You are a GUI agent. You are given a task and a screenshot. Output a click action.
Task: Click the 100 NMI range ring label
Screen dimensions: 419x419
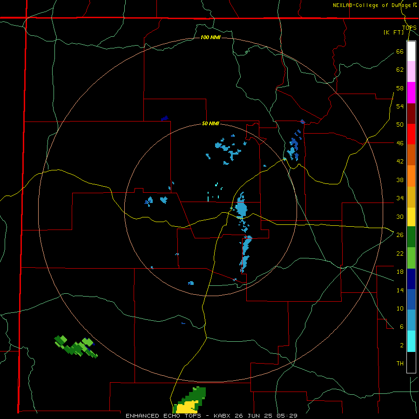pos(210,37)
